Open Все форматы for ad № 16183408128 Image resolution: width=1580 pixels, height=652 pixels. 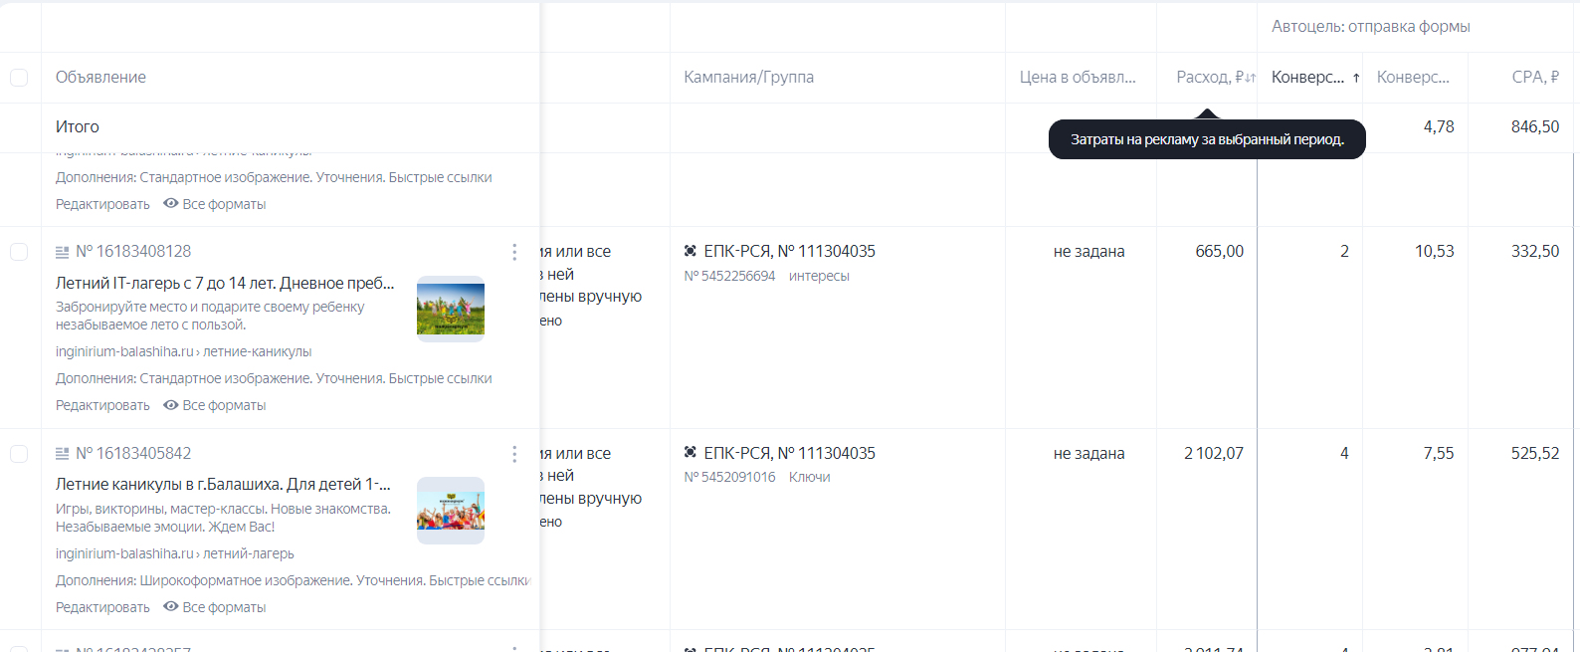click(224, 405)
